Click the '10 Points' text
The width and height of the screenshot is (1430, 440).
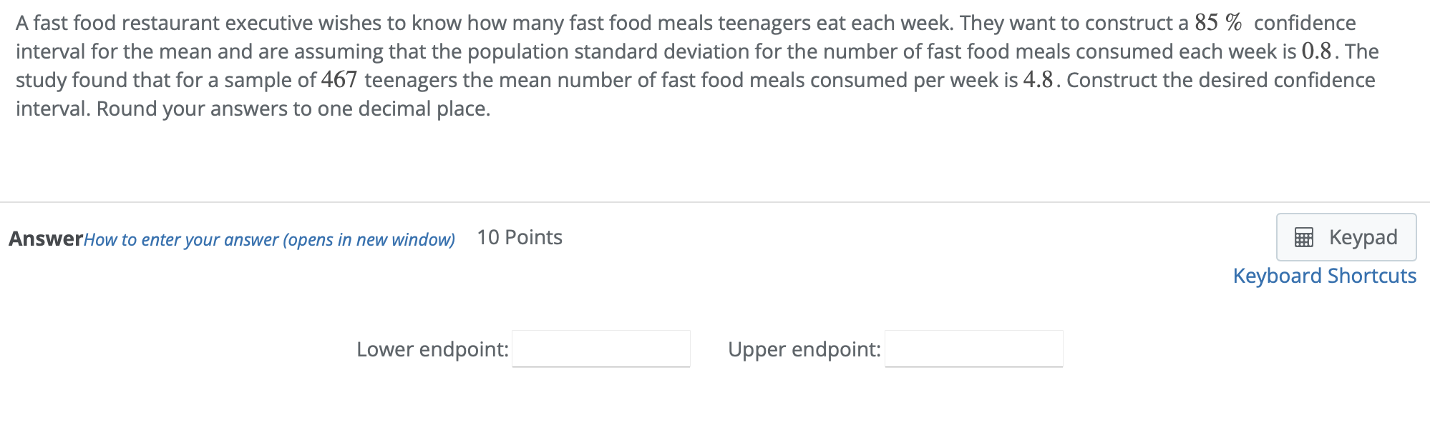click(520, 237)
